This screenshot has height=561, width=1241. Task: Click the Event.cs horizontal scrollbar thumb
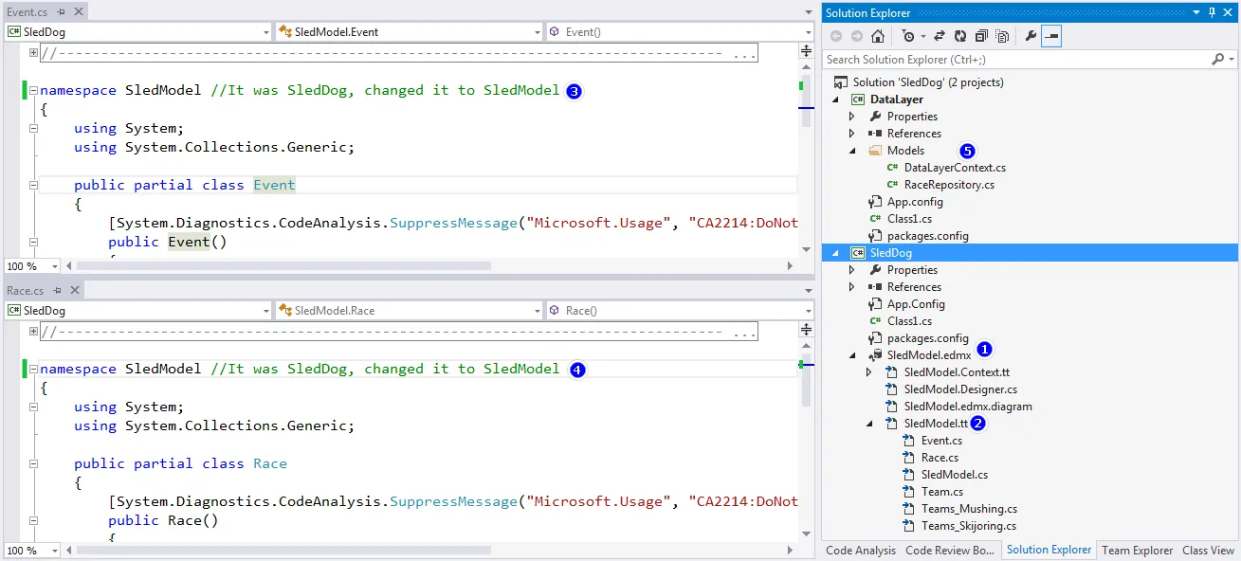point(284,266)
